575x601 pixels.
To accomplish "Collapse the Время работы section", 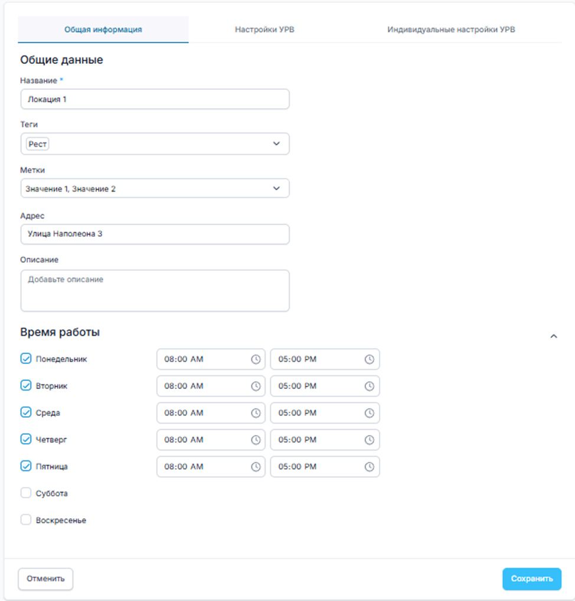I will (x=554, y=336).
